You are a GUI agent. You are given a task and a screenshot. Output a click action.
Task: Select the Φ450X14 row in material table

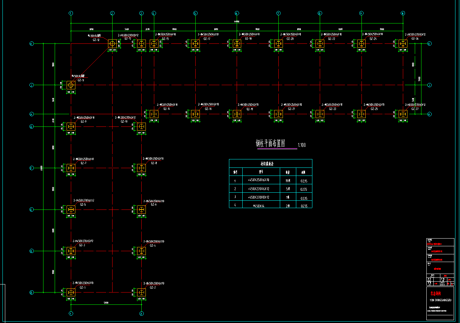(x=258, y=206)
